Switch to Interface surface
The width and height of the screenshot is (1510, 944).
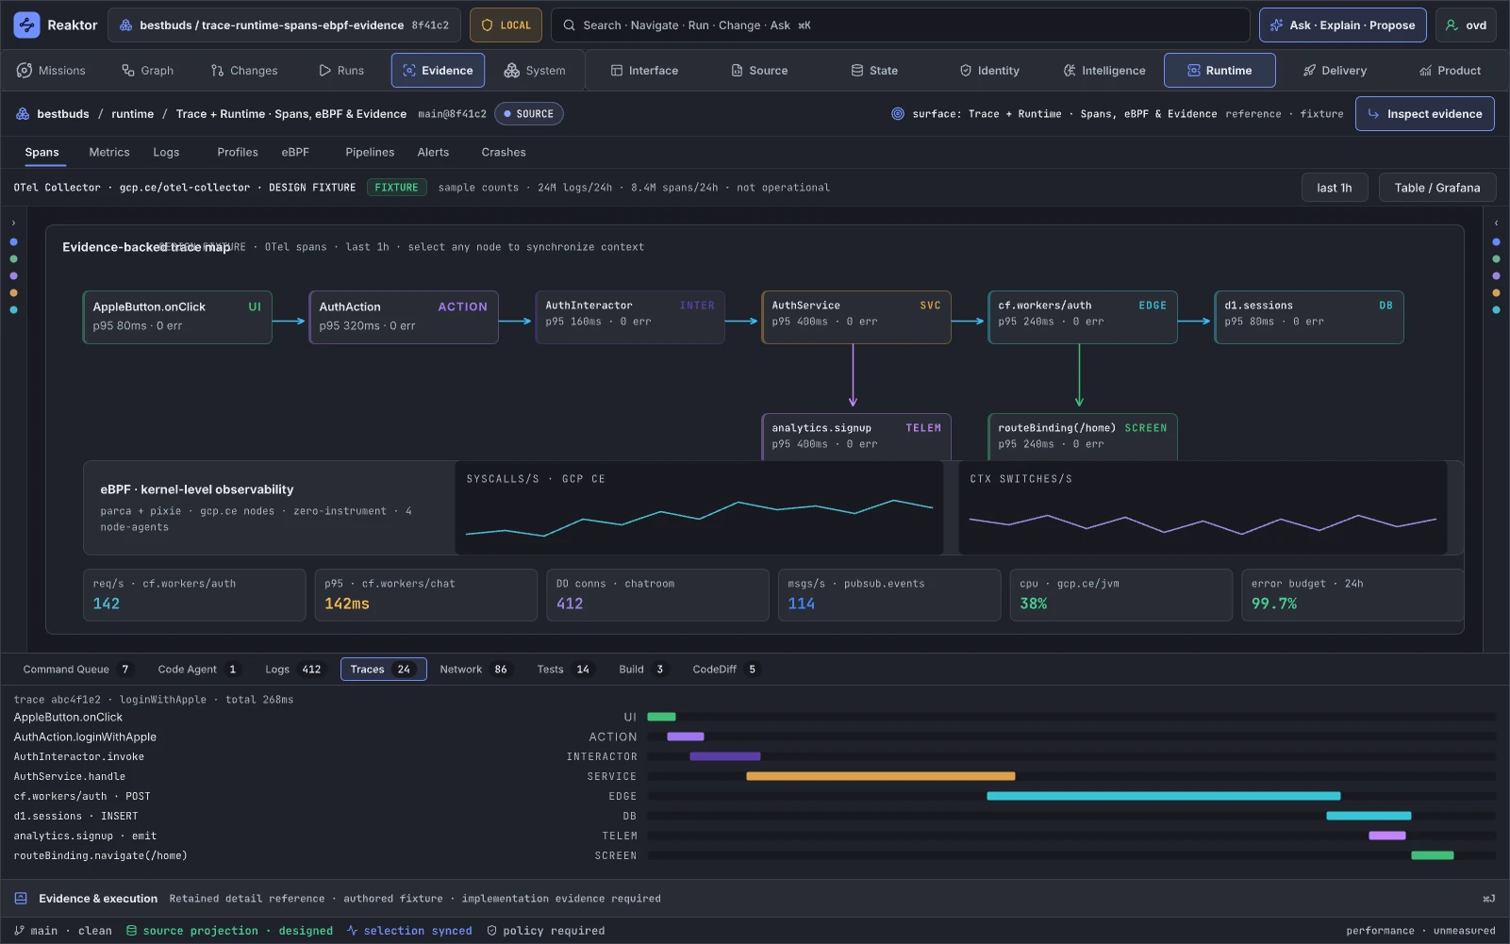pos(644,71)
